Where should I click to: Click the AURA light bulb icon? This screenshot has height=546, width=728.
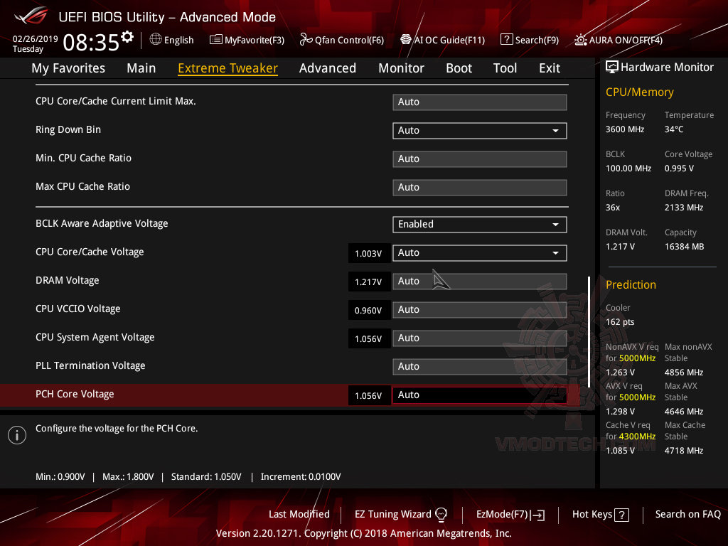click(x=580, y=40)
